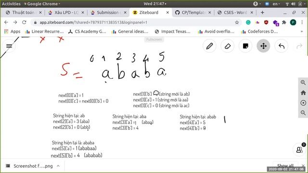This screenshot has height=173, width=308.
Task: Select the sticky note tool
Action: point(245,46)
